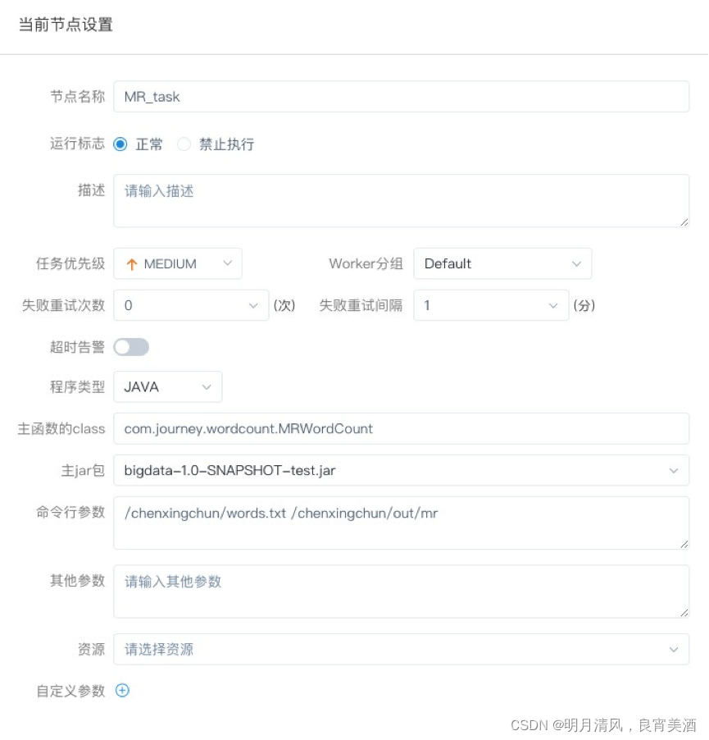This screenshot has height=740, width=709.
Task: Click the 主jar包 dropdown chevron
Action: (x=674, y=471)
